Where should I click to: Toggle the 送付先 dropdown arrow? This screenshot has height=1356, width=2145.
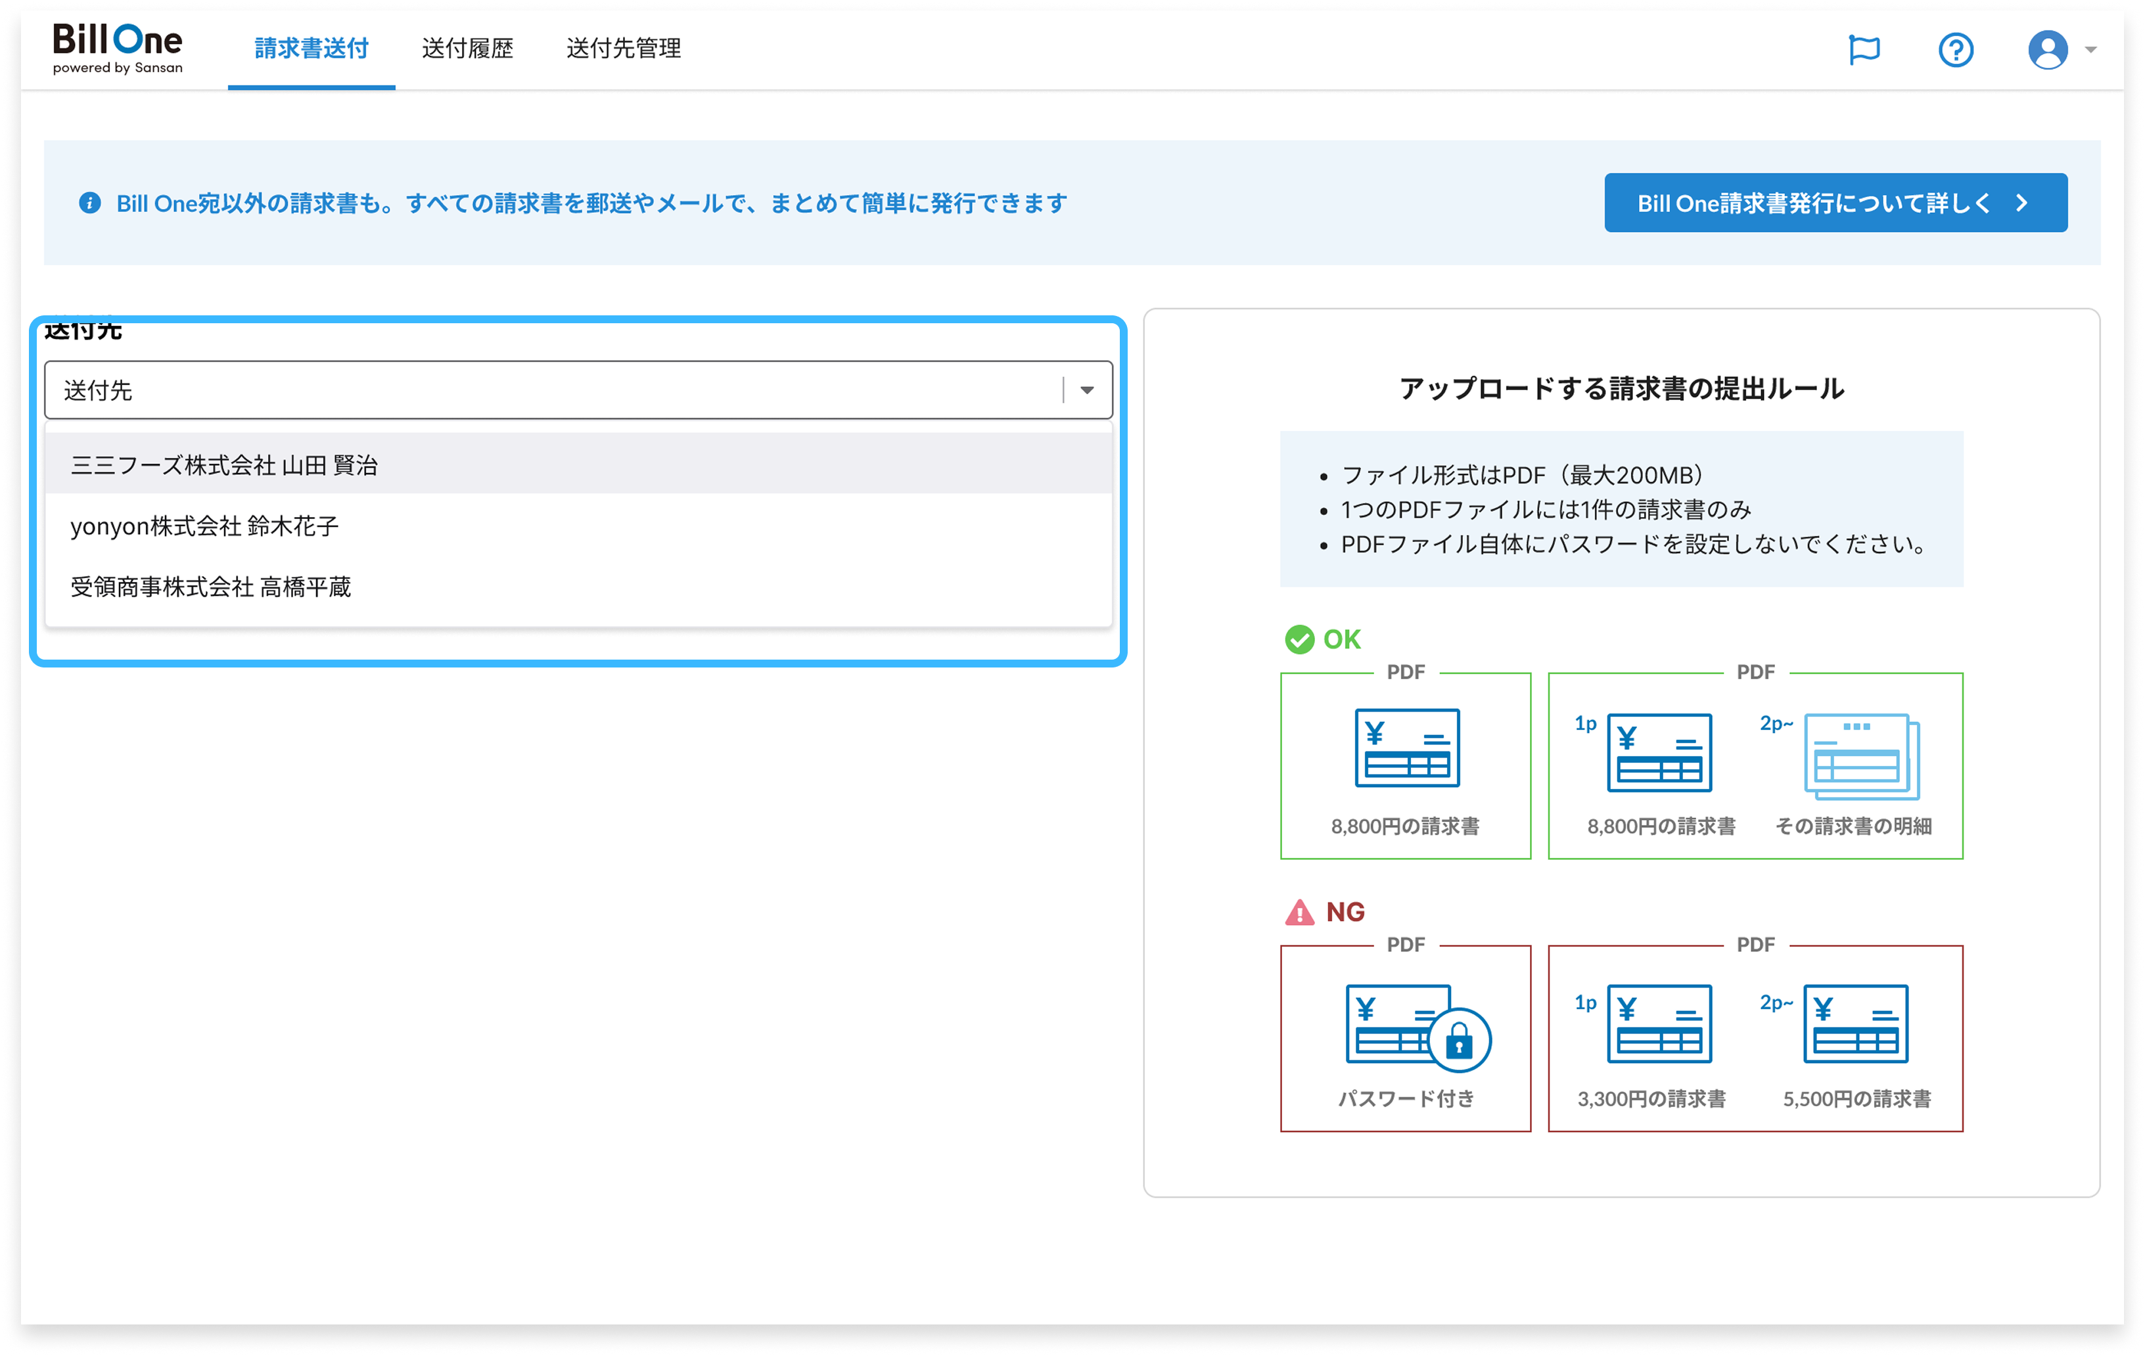(x=1087, y=390)
